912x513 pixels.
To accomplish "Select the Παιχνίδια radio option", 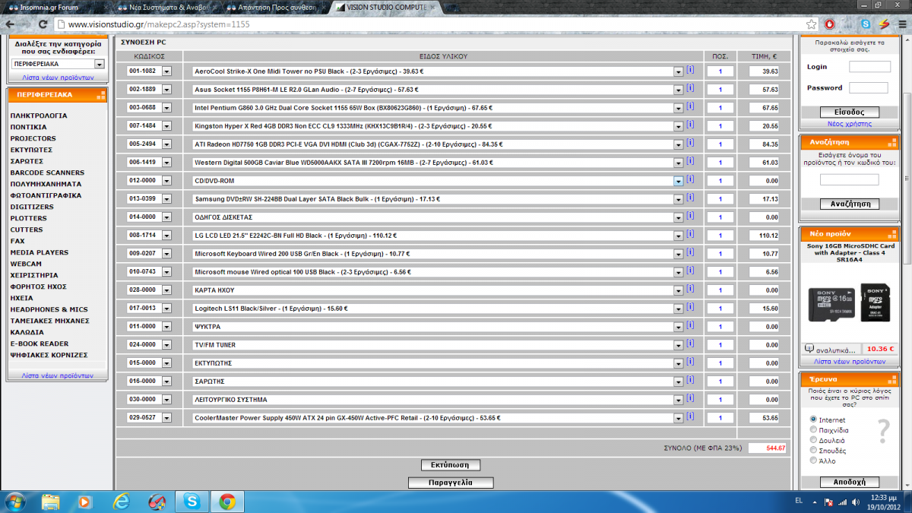I will 813,430.
